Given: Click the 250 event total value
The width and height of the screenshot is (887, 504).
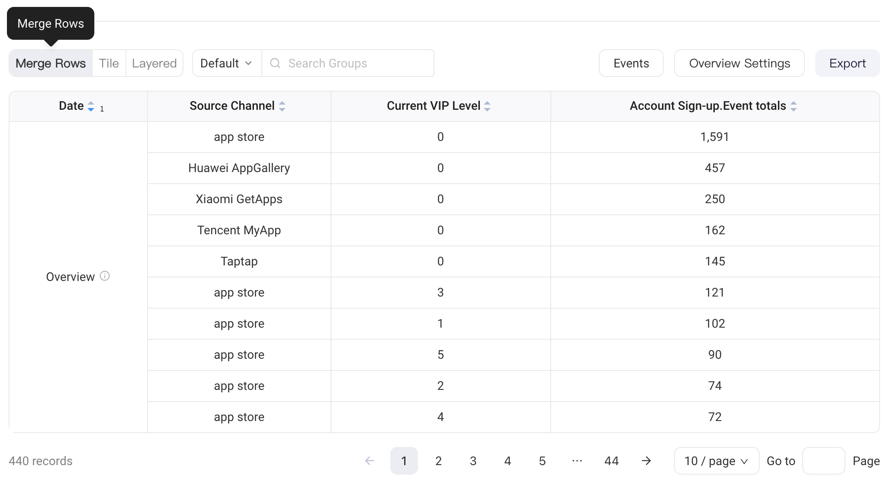Looking at the screenshot, I should coord(714,199).
